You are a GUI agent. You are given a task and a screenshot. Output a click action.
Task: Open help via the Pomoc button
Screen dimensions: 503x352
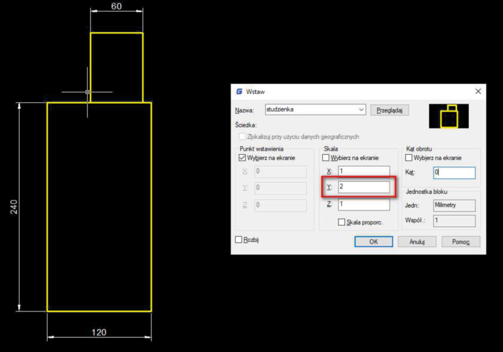pos(460,241)
